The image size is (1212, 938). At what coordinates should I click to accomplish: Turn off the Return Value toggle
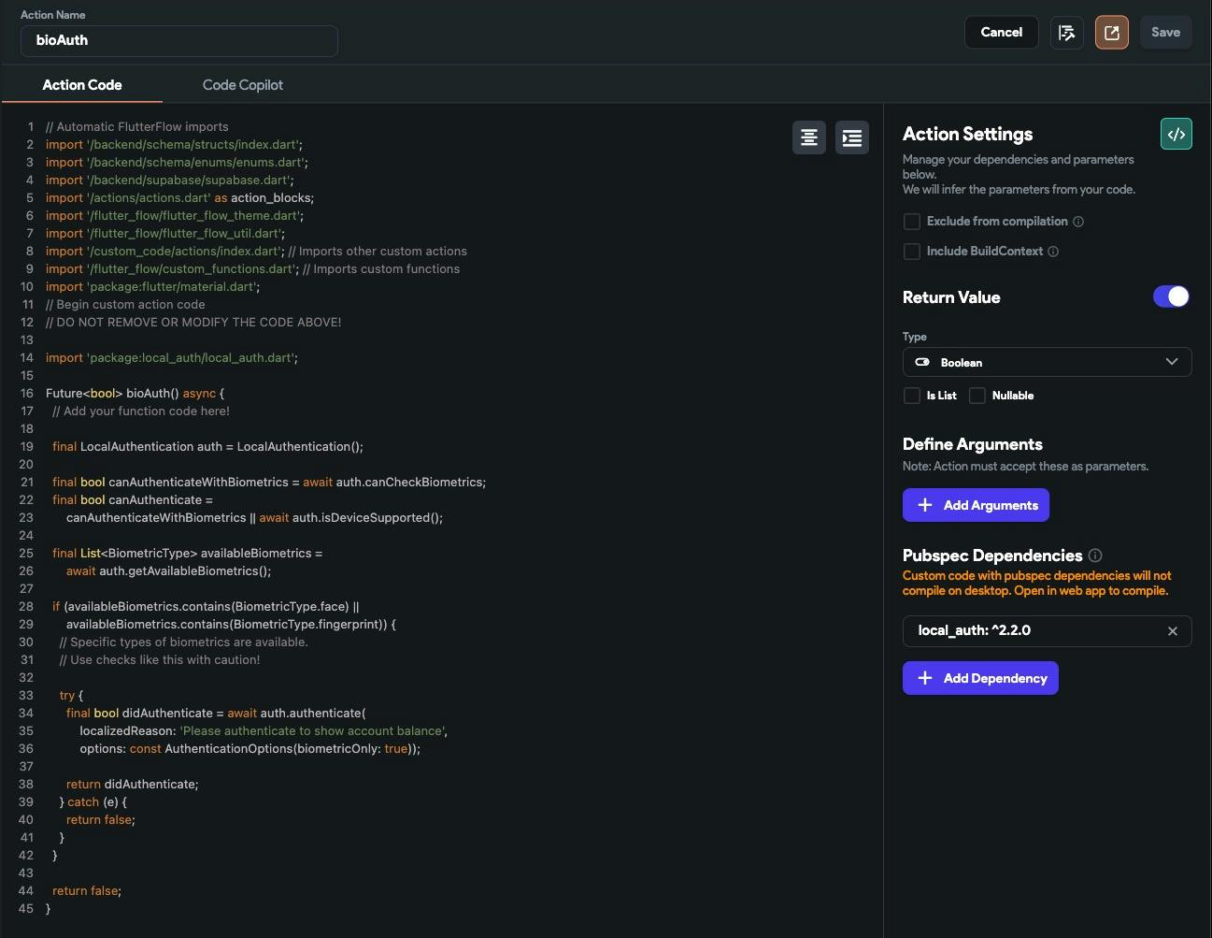[x=1171, y=297]
